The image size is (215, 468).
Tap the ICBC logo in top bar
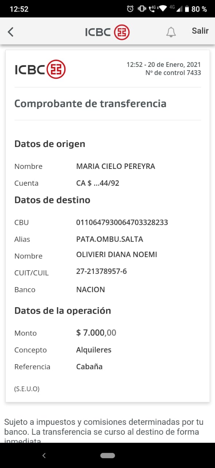pyautogui.click(x=107, y=32)
